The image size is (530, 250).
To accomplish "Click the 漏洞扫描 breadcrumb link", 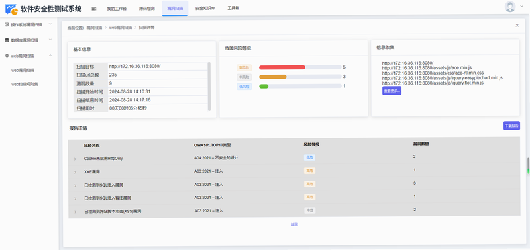I will (x=94, y=28).
